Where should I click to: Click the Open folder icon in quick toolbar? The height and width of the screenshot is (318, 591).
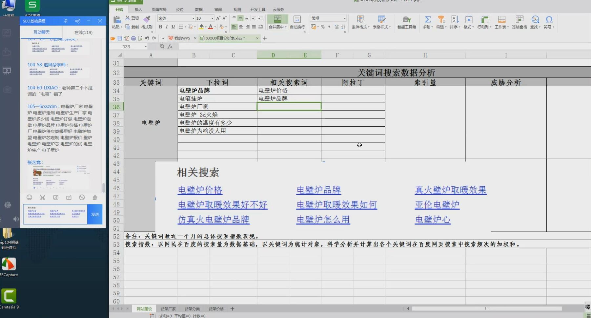point(113,38)
